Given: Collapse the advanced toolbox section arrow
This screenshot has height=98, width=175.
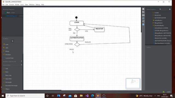Looking at the screenshot, I should [x=21, y=61].
